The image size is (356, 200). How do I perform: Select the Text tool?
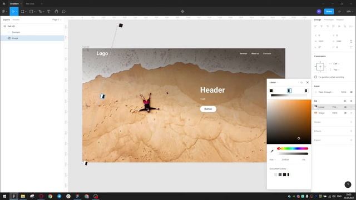point(48,11)
